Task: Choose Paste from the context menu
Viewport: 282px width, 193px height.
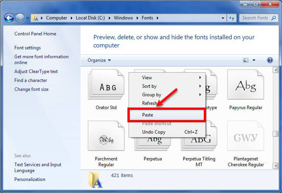Action: pyautogui.click(x=167, y=115)
